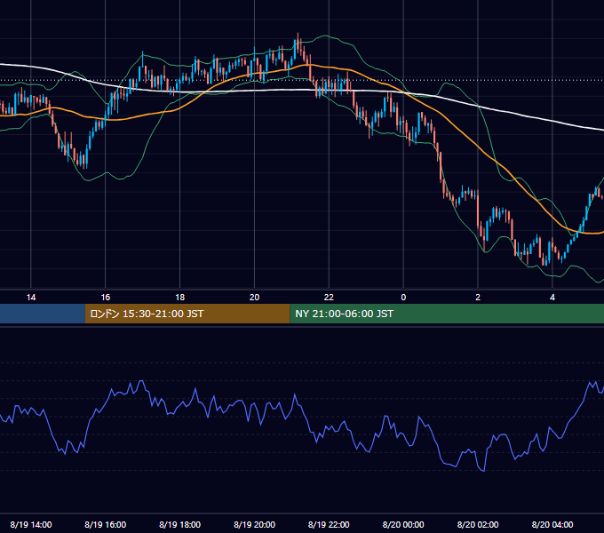The width and height of the screenshot is (604, 533).
Task: Click the 16 hour label on time axis
Action: point(105,298)
